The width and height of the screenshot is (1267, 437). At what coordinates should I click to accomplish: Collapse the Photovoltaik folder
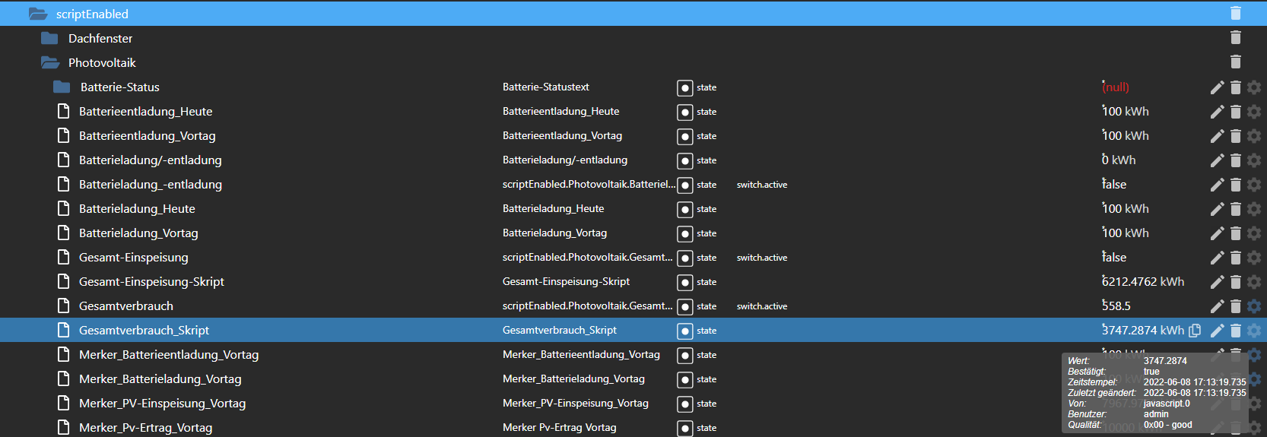coord(50,62)
